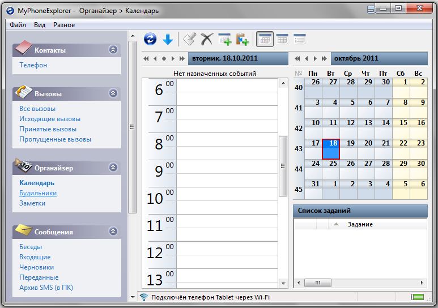Go to next day with single right arrow

click(x=173, y=59)
